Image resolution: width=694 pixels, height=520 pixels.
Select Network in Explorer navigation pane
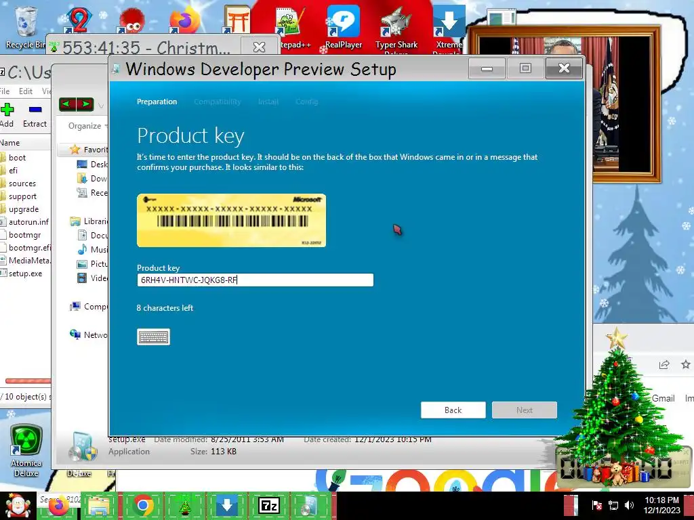(89, 334)
